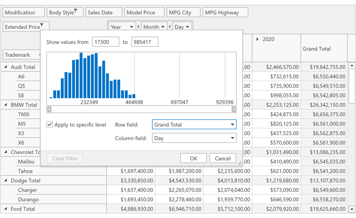Cancel the filter popup
Viewport: 356px width, 218px height.
[223, 158]
